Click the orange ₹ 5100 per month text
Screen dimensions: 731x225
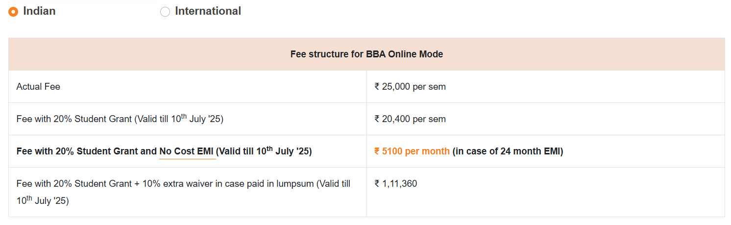coord(412,151)
